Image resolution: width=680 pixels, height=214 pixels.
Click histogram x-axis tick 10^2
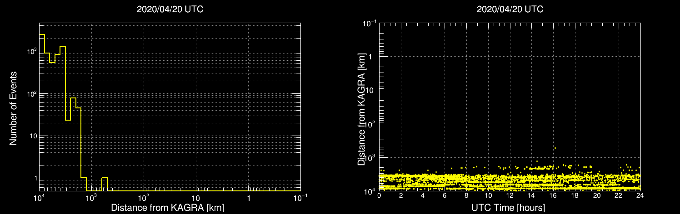(144, 198)
